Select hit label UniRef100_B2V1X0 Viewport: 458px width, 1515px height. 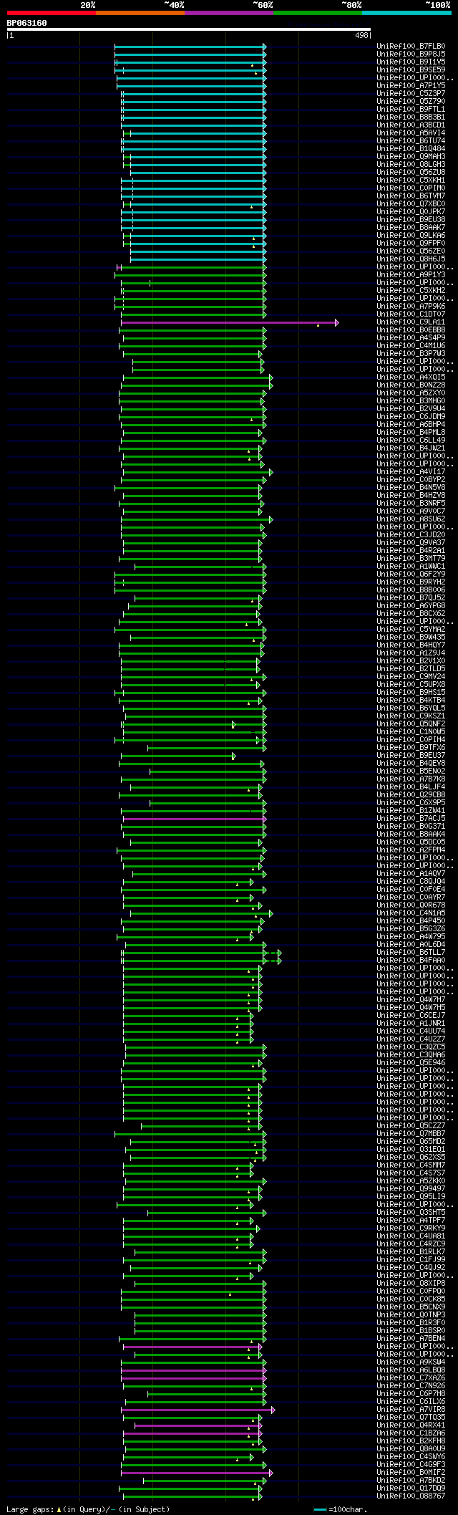click(x=411, y=661)
